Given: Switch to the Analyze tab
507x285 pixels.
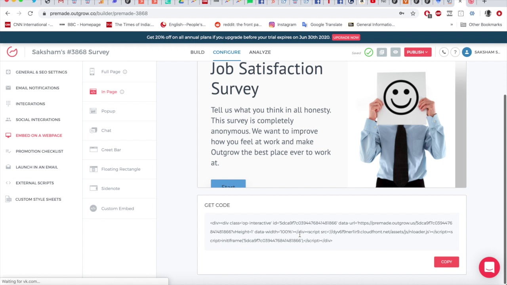Looking at the screenshot, I should [260, 52].
